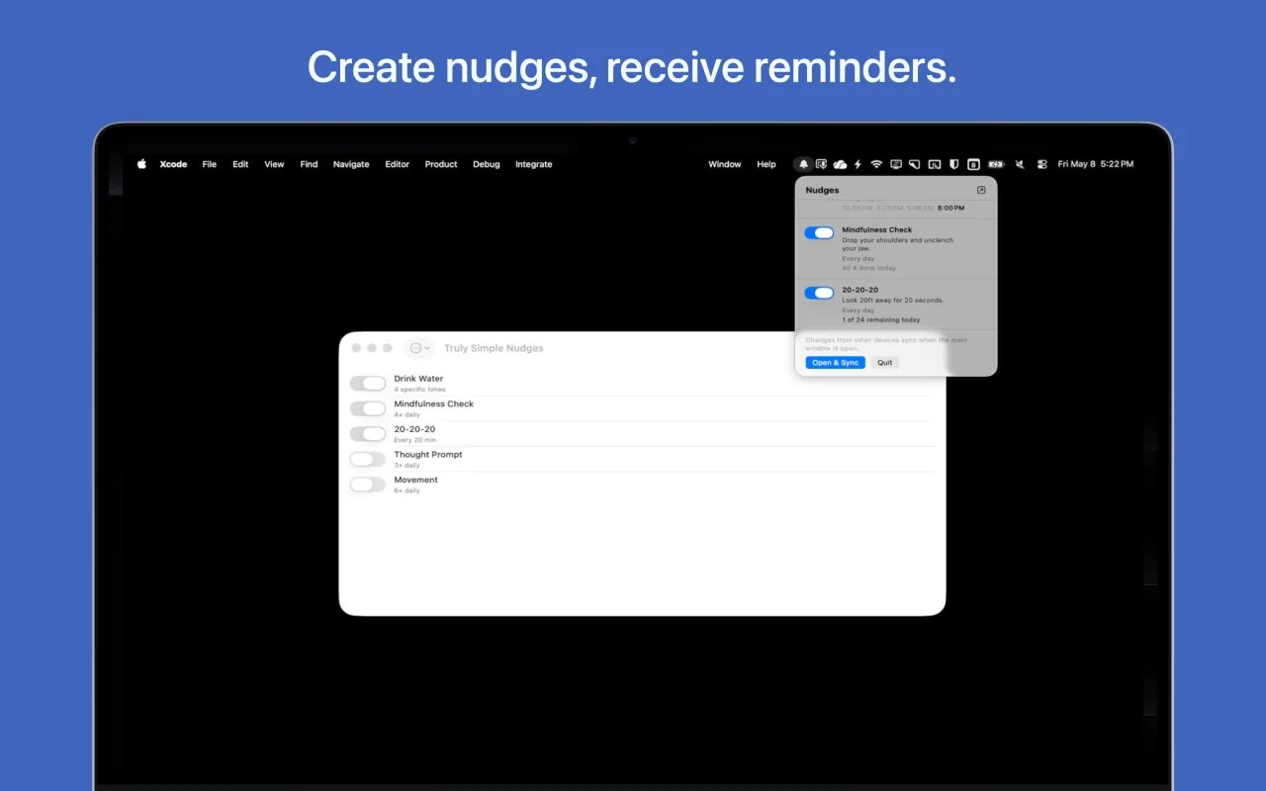Open the Wi-Fi status menu
1266x791 pixels.
pos(876,164)
